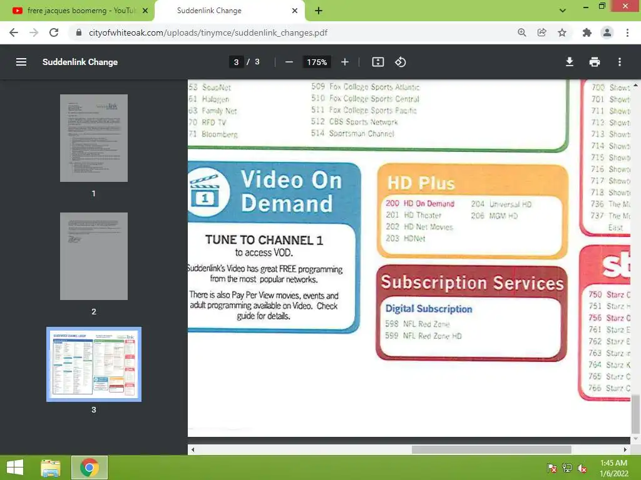Open File Explorer from taskbar

pyautogui.click(x=51, y=467)
